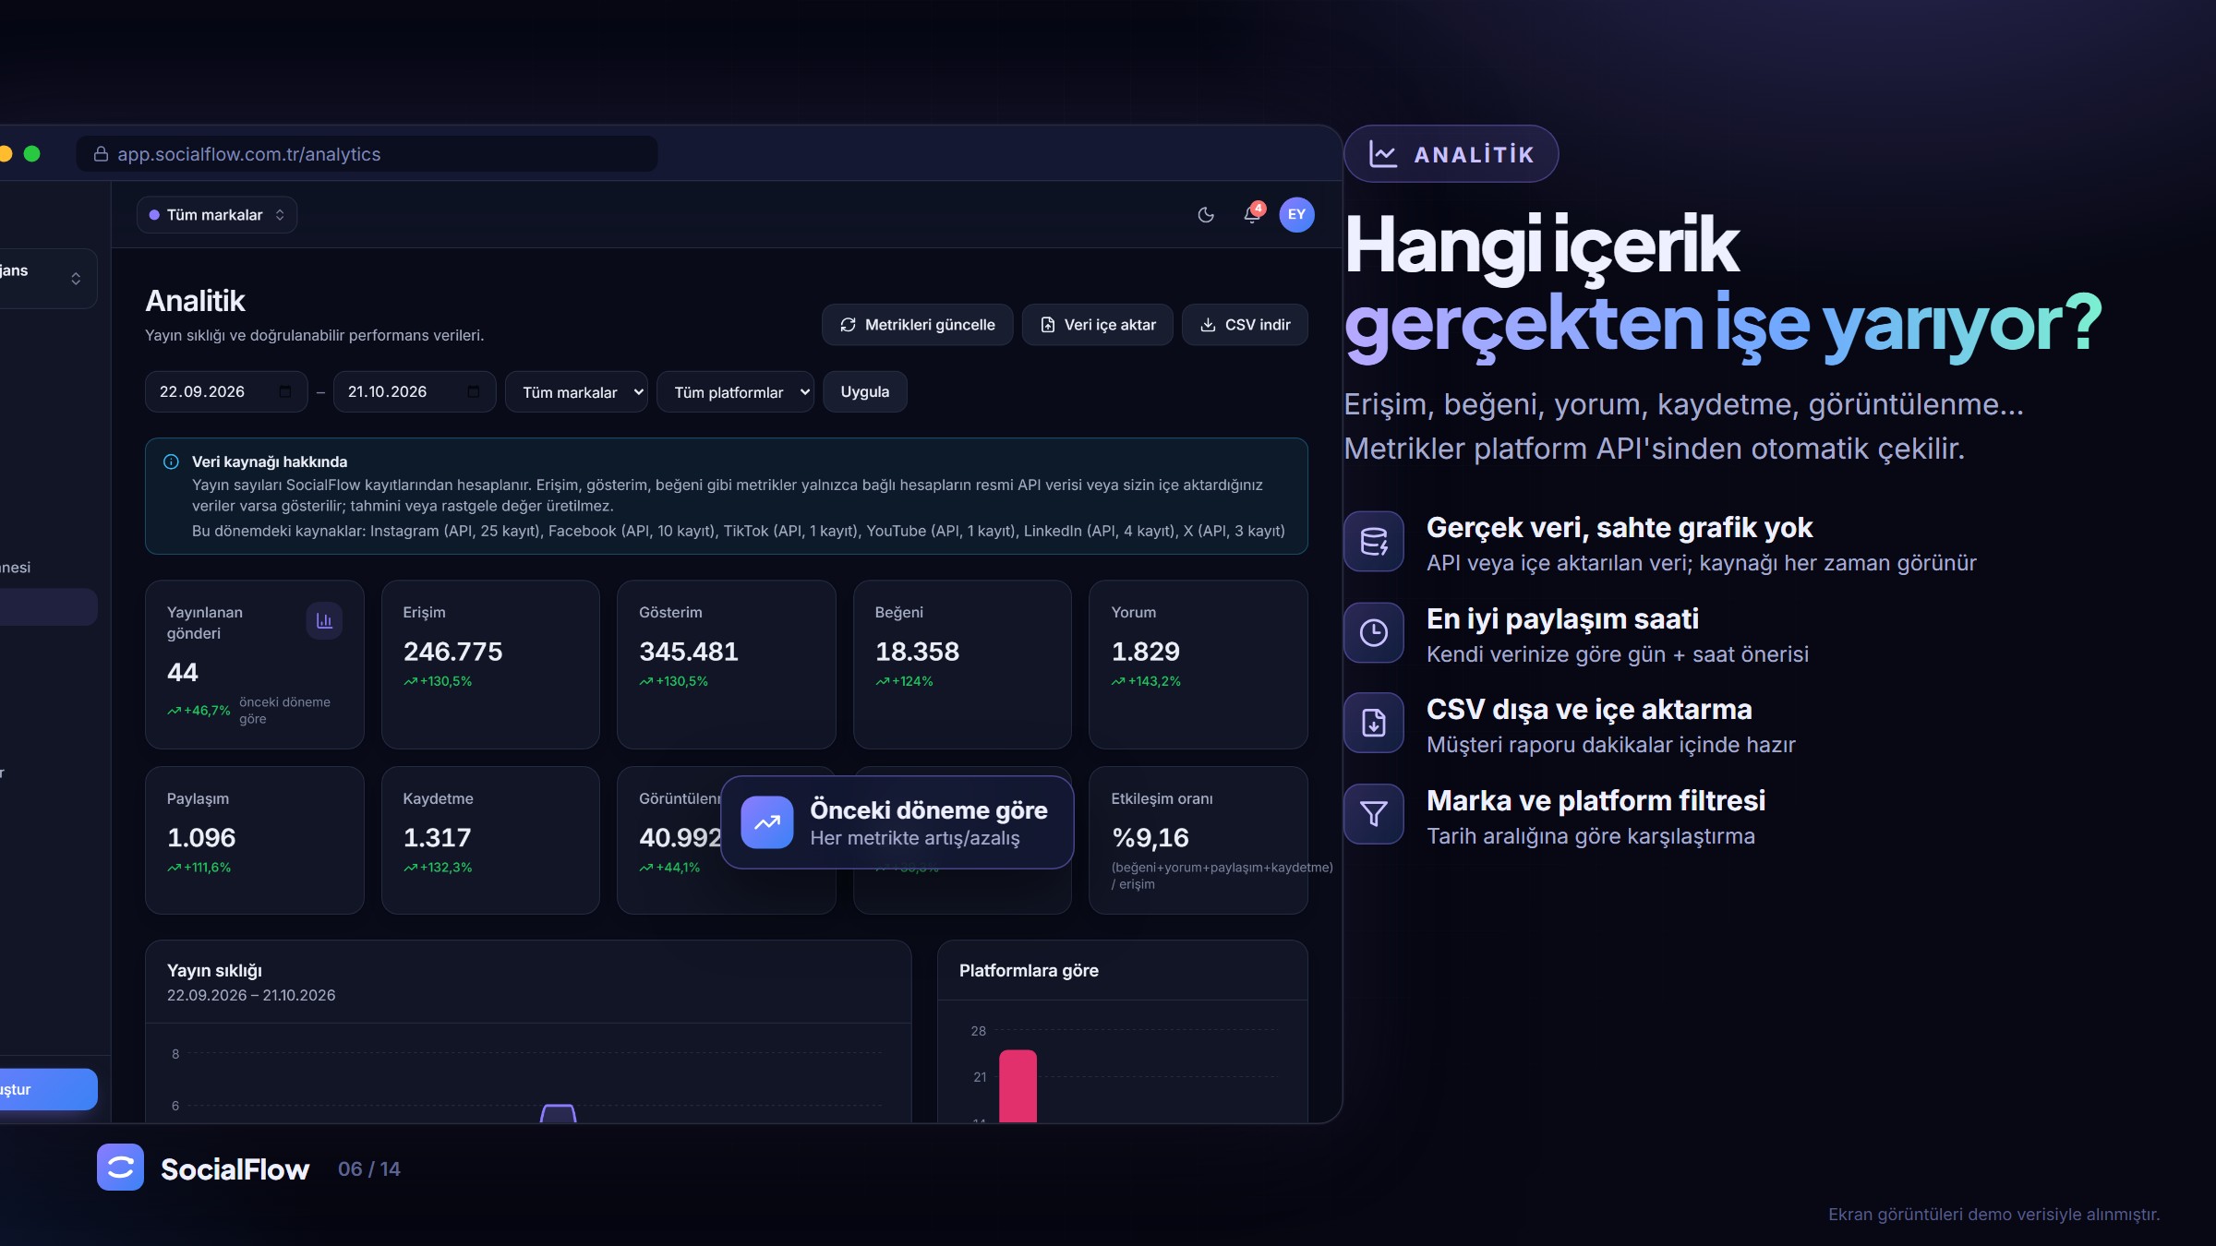Toggle dark mode moon icon
This screenshot has width=2216, height=1246.
1206,215
